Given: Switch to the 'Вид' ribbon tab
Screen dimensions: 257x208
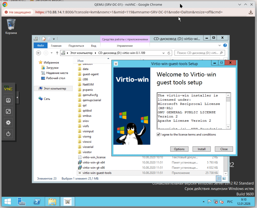Looking at the screenshot, I should click(x=93, y=46).
